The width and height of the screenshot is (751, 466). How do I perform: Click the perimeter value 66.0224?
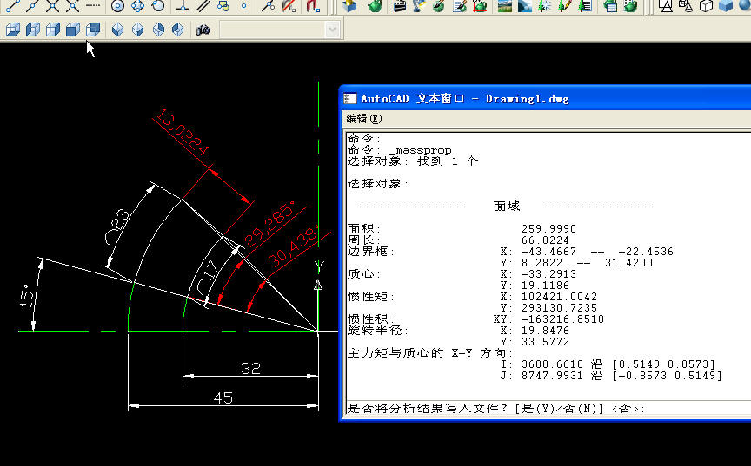pyautogui.click(x=545, y=240)
